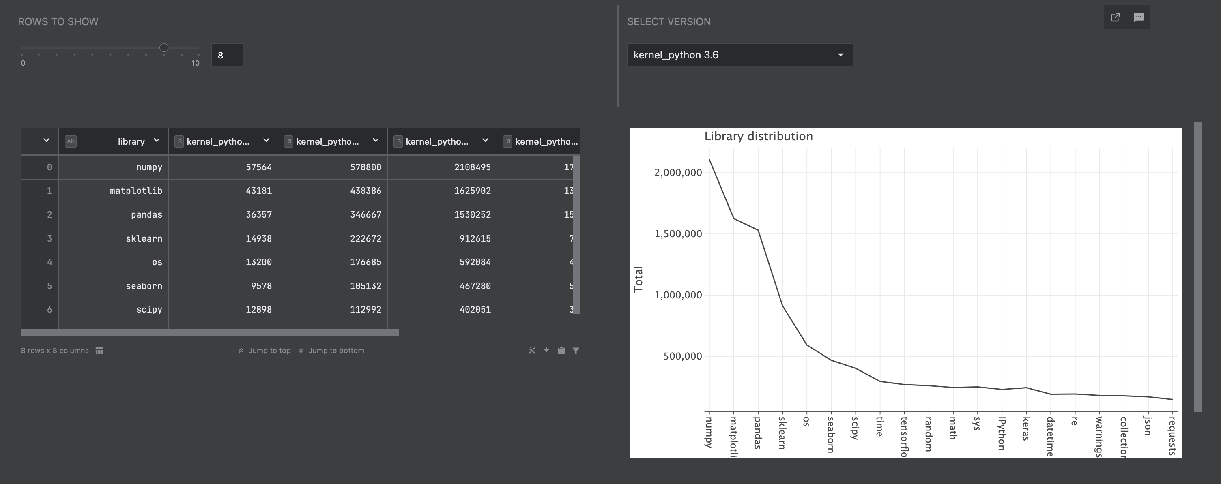Image resolution: width=1221 pixels, height=484 pixels.
Task: Select the seaborn row header number 5
Action: (x=49, y=285)
